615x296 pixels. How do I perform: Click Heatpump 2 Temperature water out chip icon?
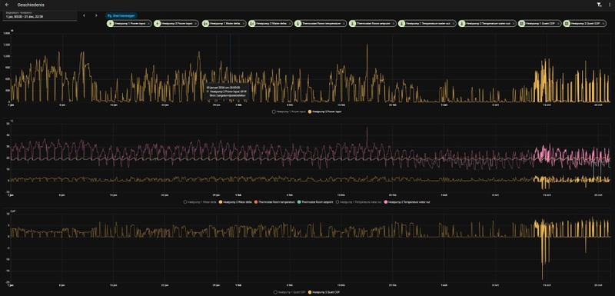click(x=462, y=24)
